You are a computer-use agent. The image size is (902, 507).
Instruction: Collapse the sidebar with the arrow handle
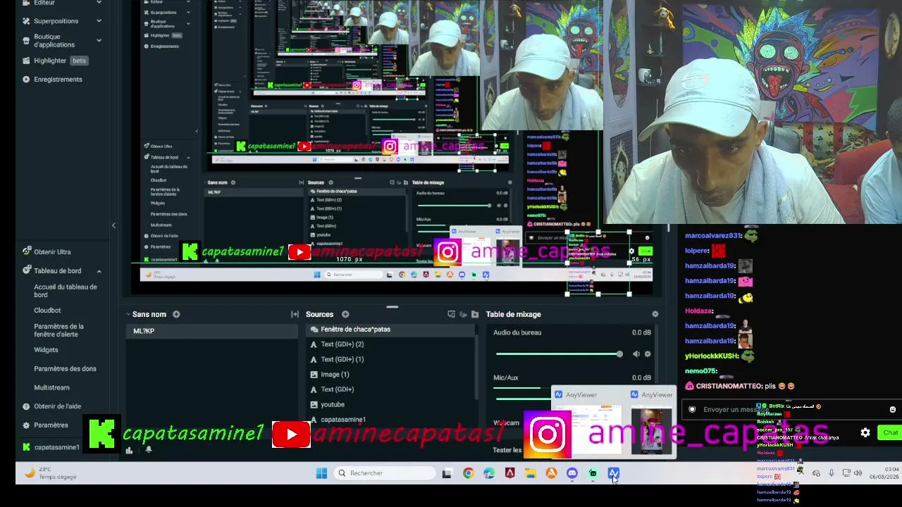pyautogui.click(x=113, y=225)
